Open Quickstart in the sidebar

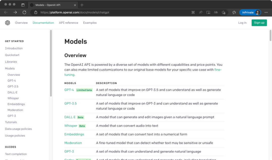click(x=12, y=55)
